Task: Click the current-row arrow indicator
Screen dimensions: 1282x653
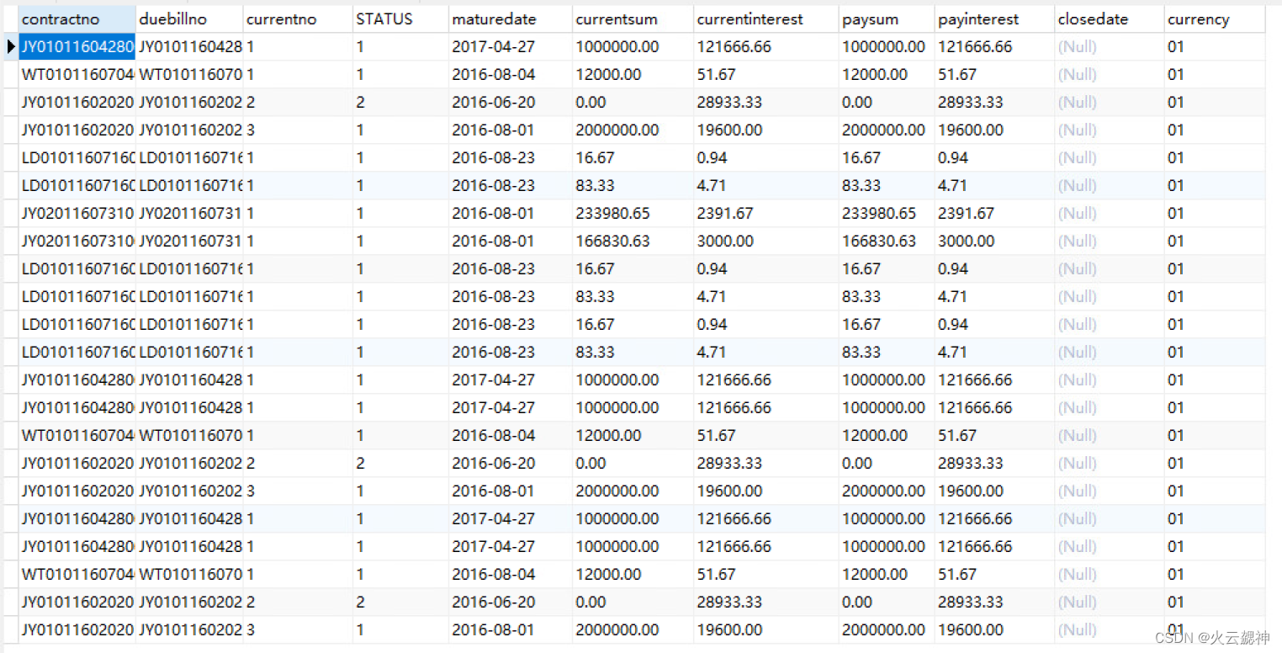Action: tap(10, 47)
